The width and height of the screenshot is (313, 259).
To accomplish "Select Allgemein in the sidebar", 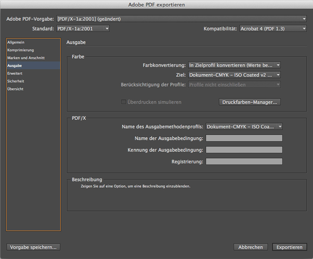I will (x=33, y=42).
